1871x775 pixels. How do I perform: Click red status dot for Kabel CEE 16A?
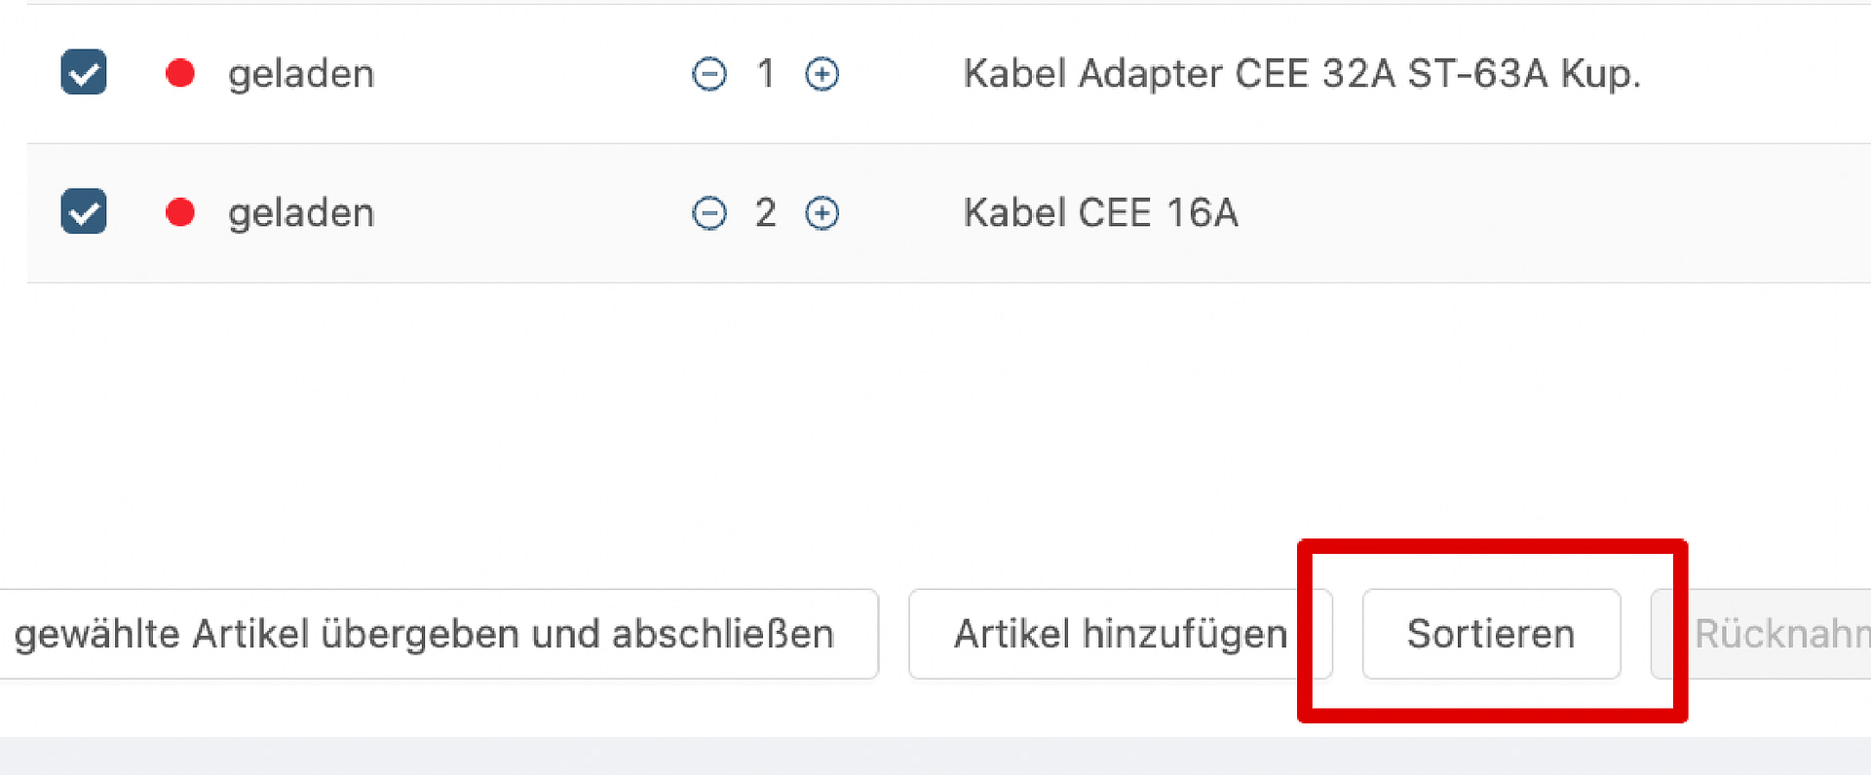[180, 212]
